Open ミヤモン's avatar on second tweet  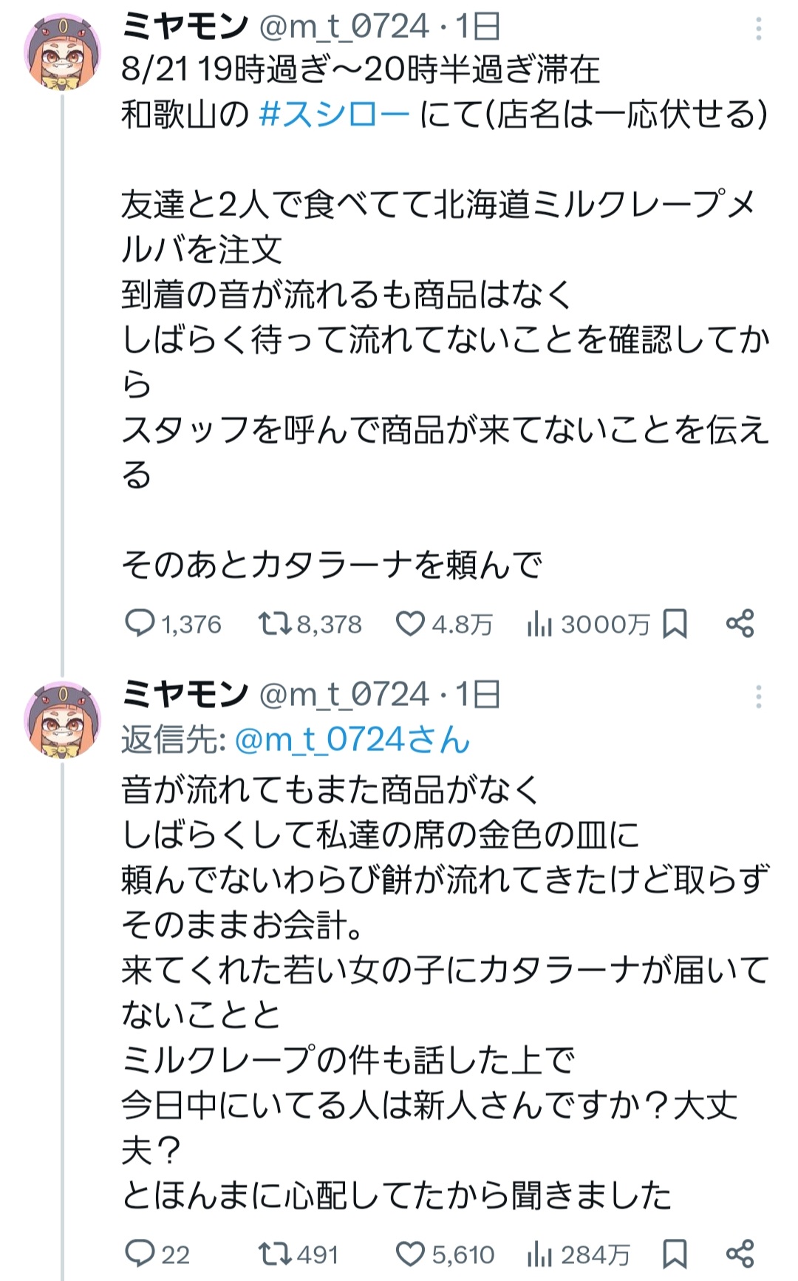tap(64, 718)
